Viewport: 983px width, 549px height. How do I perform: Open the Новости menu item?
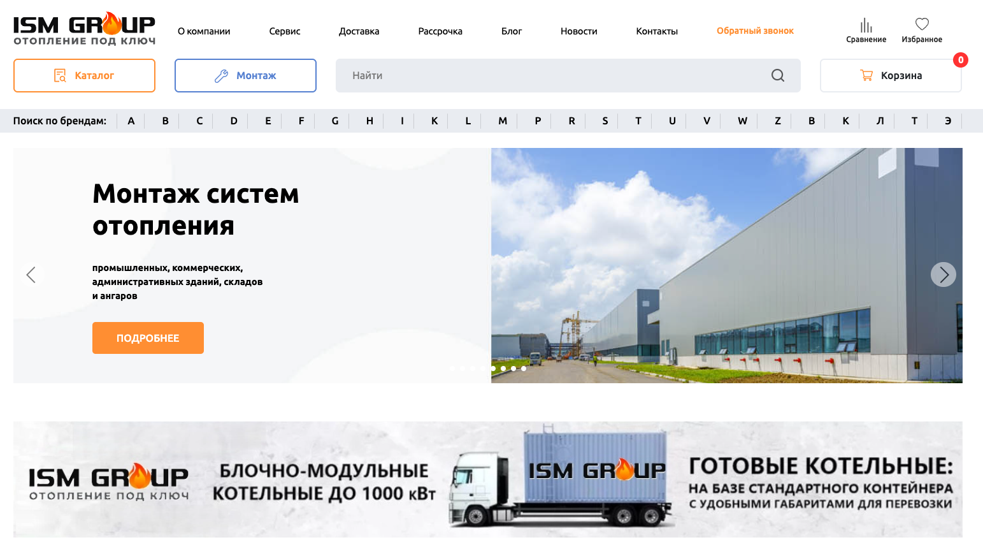click(578, 31)
